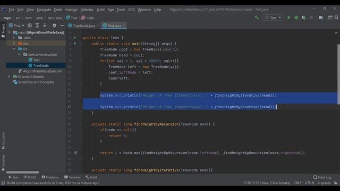Open the Run tool window
This screenshot has height=191, width=340.
coord(13,177)
